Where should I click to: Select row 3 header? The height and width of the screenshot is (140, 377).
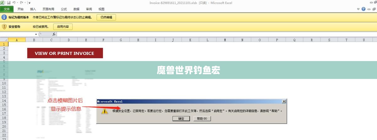pos(4,53)
